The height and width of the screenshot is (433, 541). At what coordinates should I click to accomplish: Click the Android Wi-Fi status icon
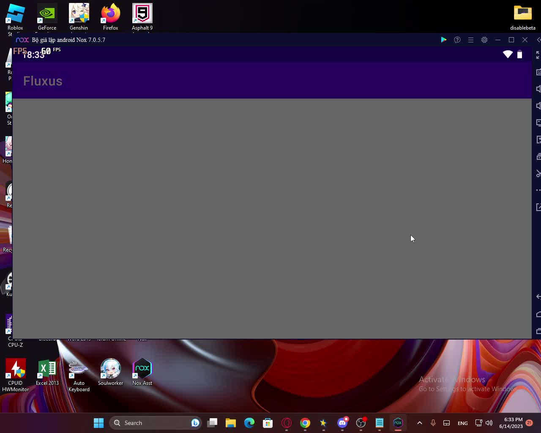[x=508, y=54]
